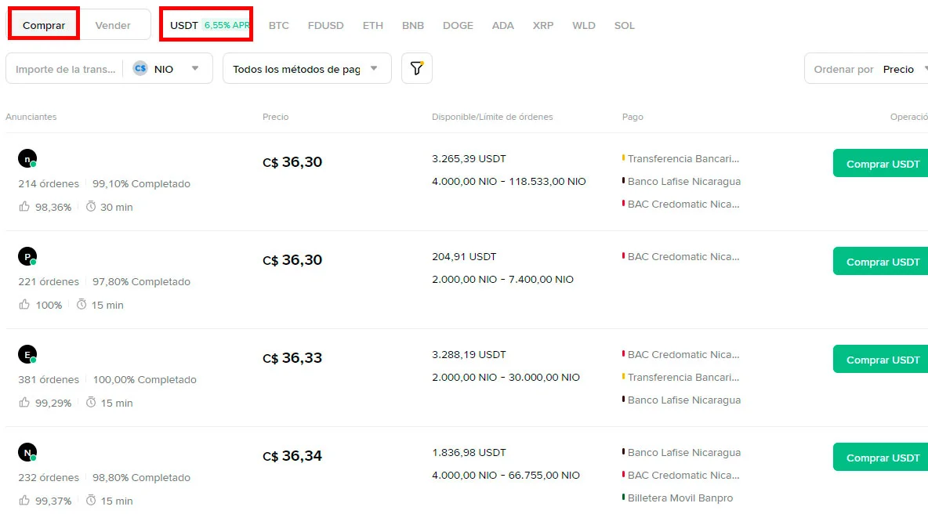This screenshot has height=514, width=928.
Task: Click the clock icon beside 30 min
Action: coord(91,206)
